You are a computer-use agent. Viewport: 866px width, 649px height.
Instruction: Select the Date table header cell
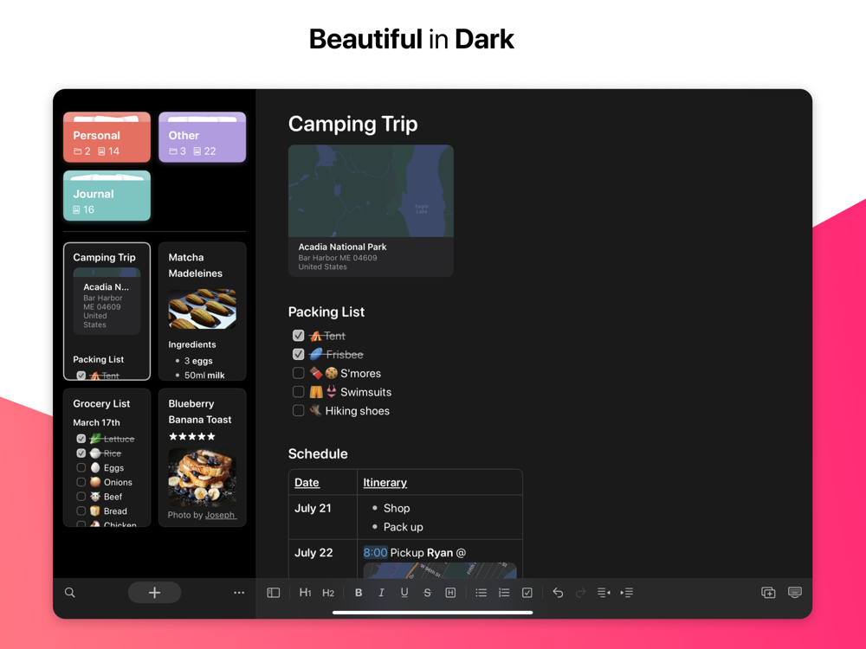point(323,482)
